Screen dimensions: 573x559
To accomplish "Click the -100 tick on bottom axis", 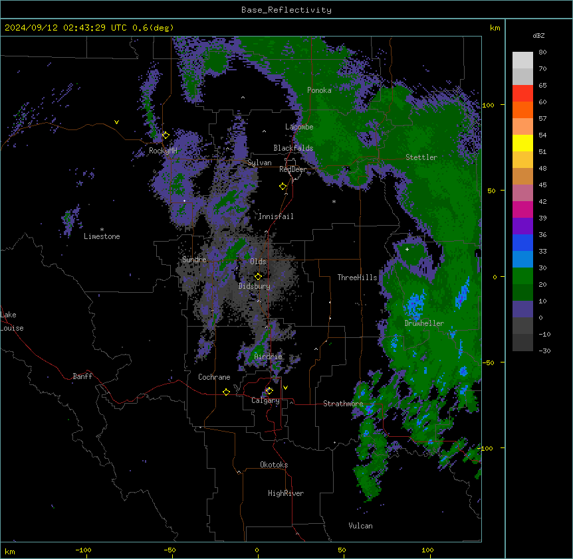I will click(x=83, y=550).
